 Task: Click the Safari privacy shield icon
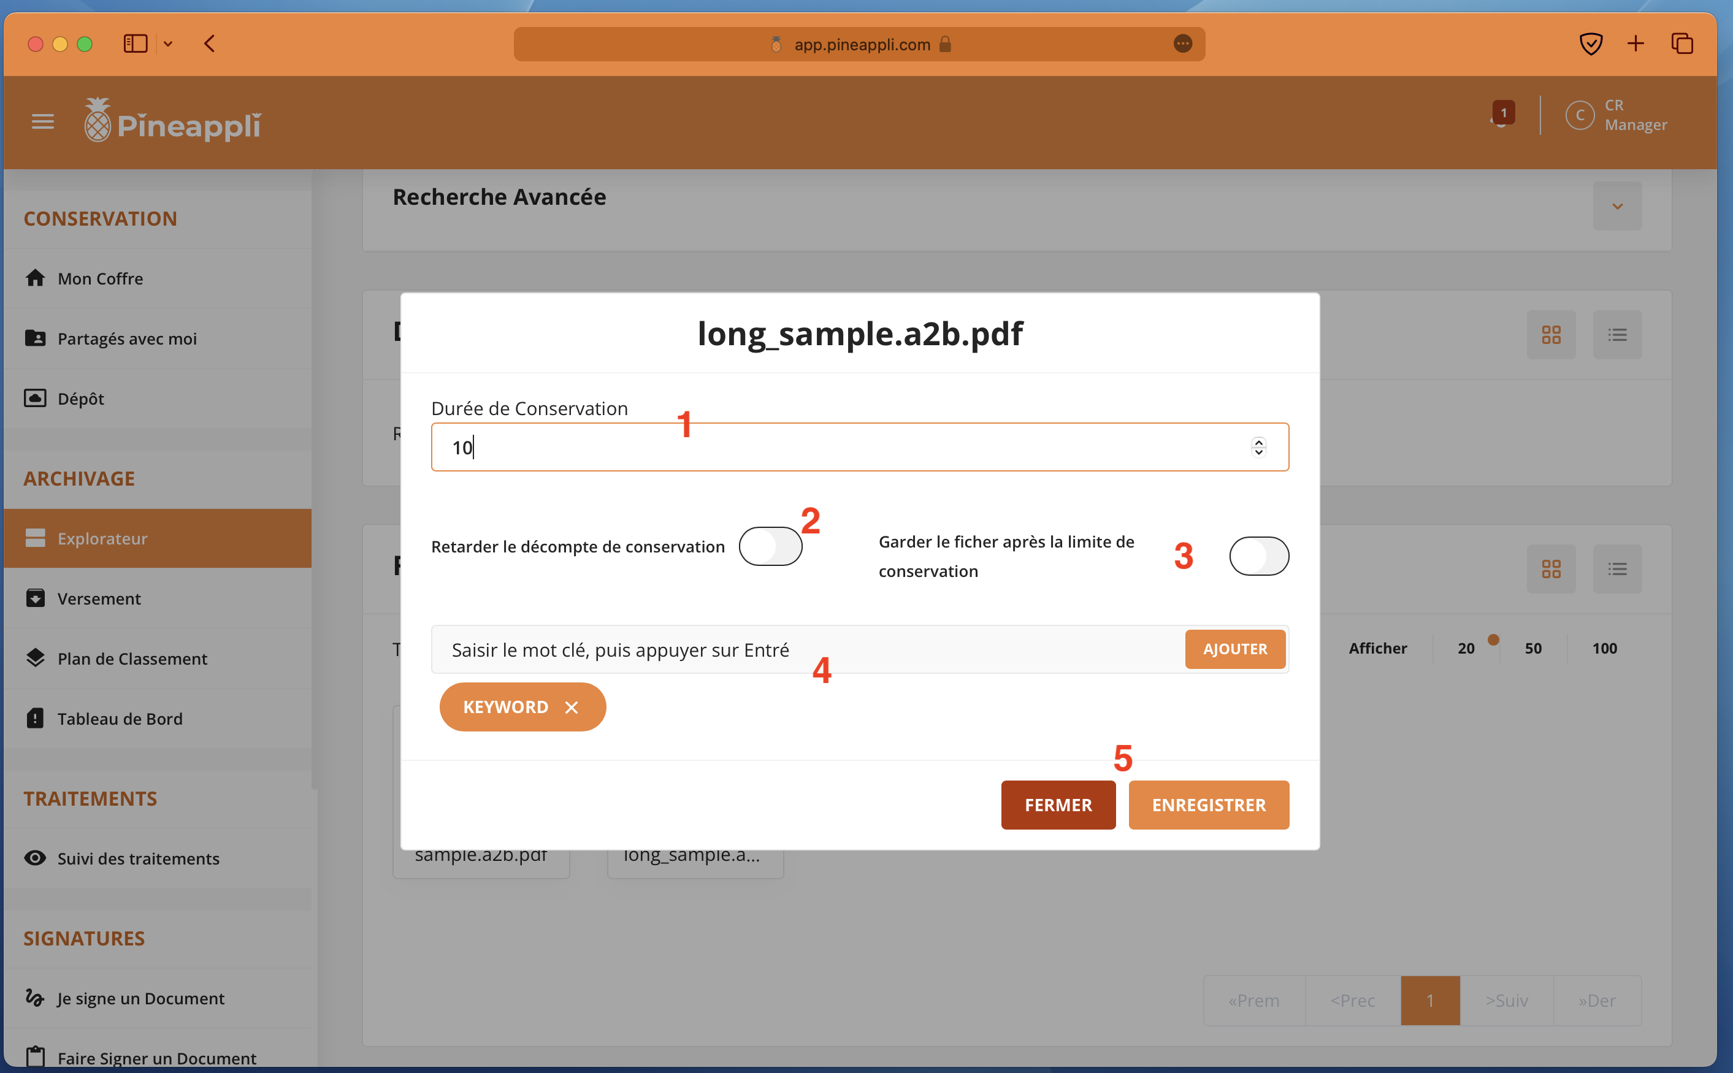[1590, 44]
